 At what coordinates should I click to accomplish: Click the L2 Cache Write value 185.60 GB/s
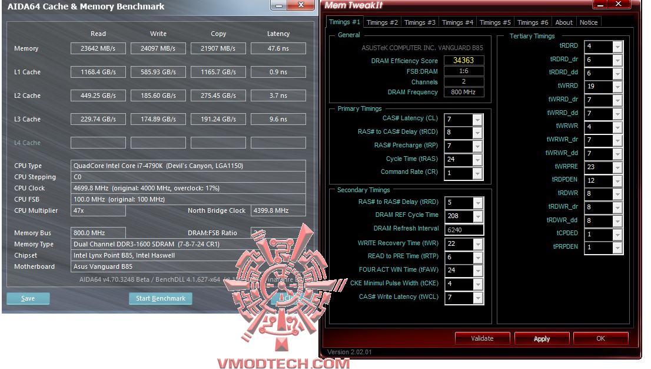tap(158, 95)
